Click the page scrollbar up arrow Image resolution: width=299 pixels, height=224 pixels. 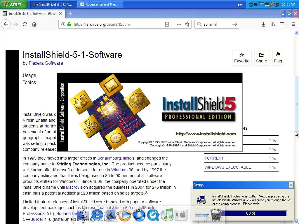[297, 33]
